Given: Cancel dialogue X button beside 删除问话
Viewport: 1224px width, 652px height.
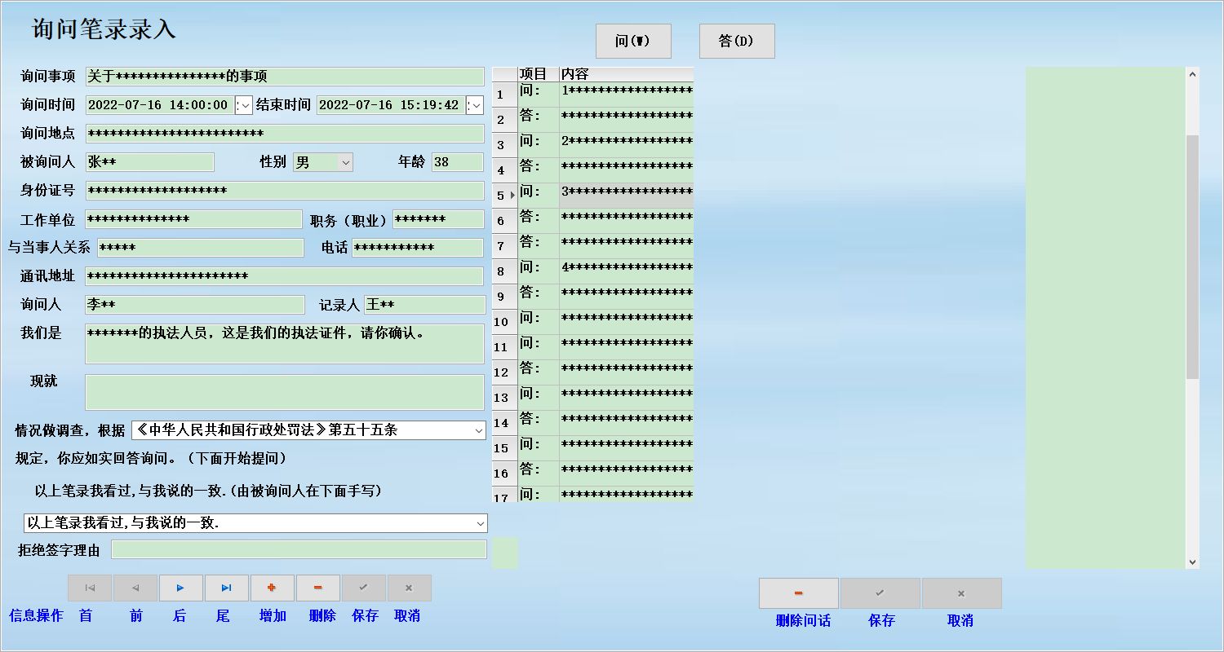Looking at the screenshot, I should (962, 593).
